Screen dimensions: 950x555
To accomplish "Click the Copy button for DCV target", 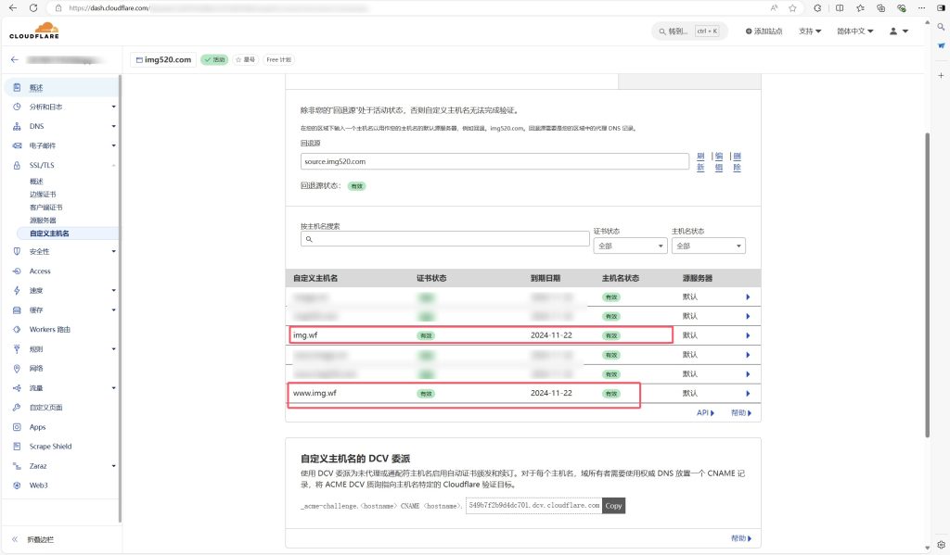I will (x=613, y=506).
